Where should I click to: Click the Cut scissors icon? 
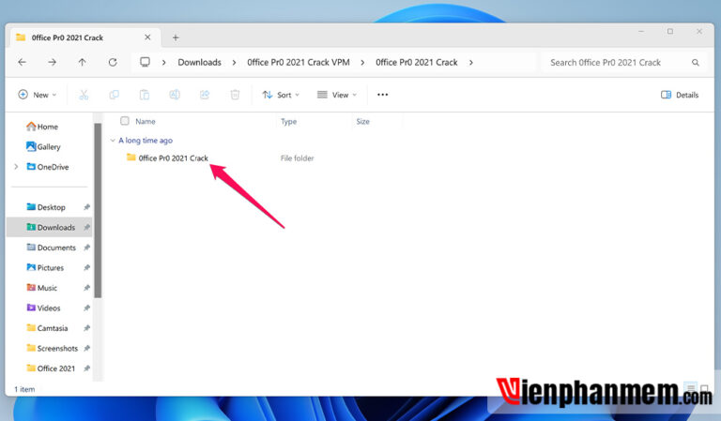pyautogui.click(x=84, y=95)
